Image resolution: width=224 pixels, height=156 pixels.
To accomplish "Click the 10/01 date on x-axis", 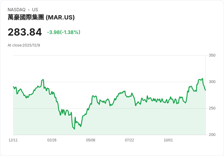I will pos(168,140).
